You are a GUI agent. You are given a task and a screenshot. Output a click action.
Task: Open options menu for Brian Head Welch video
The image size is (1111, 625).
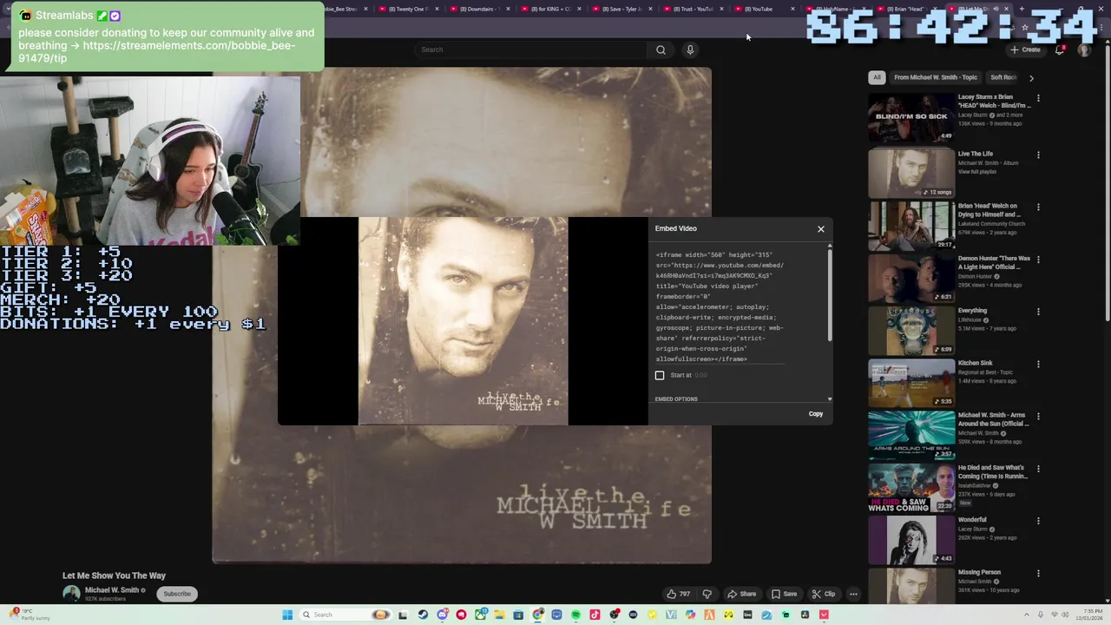[x=1038, y=207]
